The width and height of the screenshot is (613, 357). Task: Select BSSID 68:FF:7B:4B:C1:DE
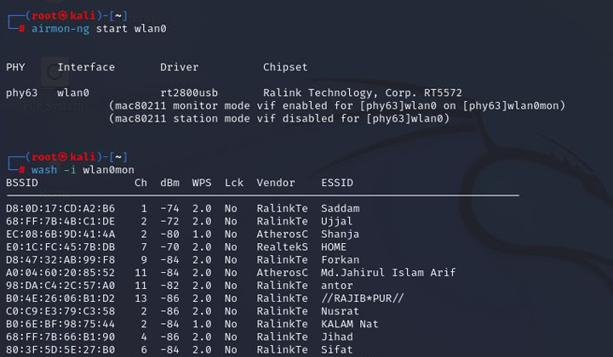click(60, 221)
